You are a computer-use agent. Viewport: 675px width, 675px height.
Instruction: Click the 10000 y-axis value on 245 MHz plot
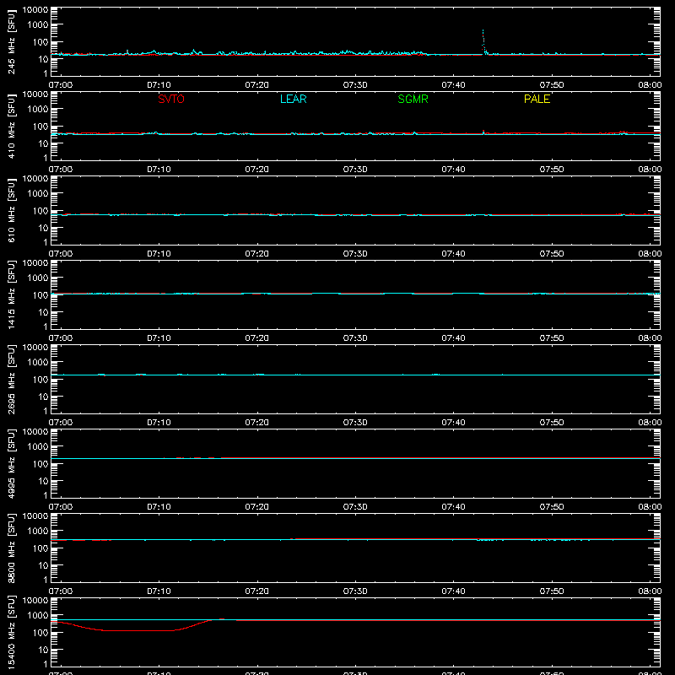35,10
